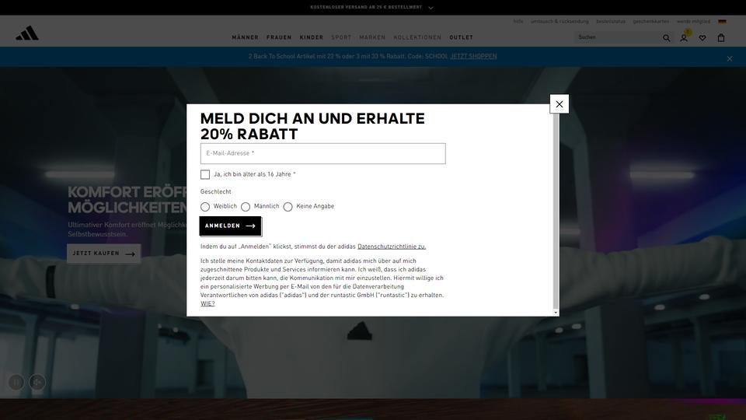
Task: Click the JETZT SHOPPEN promo link
Action: pyautogui.click(x=473, y=56)
